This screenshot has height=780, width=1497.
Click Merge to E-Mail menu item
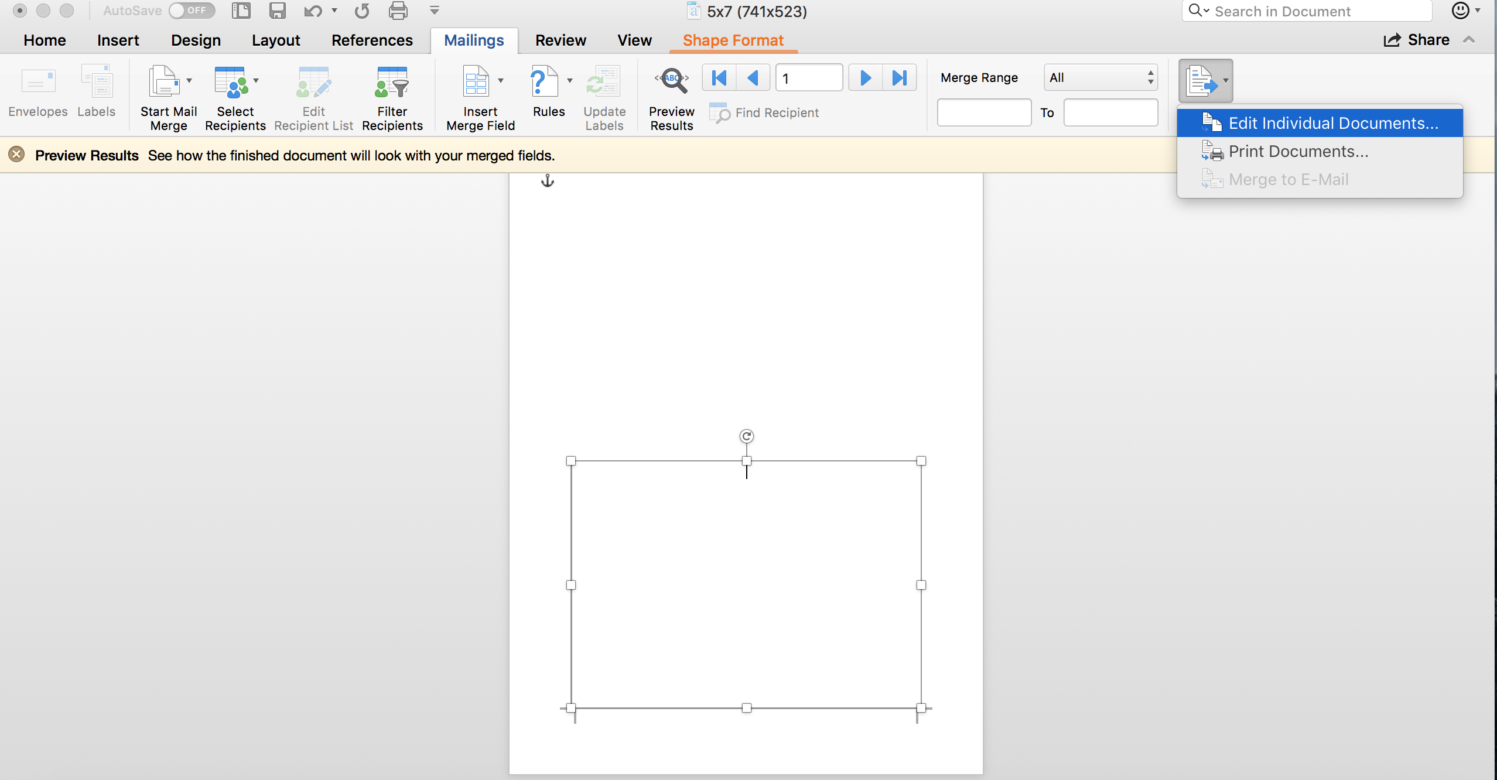point(1320,179)
